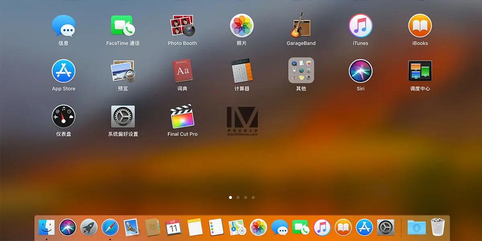Open 调度中心 Mission Control
This screenshot has height=241, width=482.
tap(419, 71)
